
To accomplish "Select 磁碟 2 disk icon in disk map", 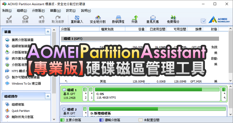I will [64, 109].
